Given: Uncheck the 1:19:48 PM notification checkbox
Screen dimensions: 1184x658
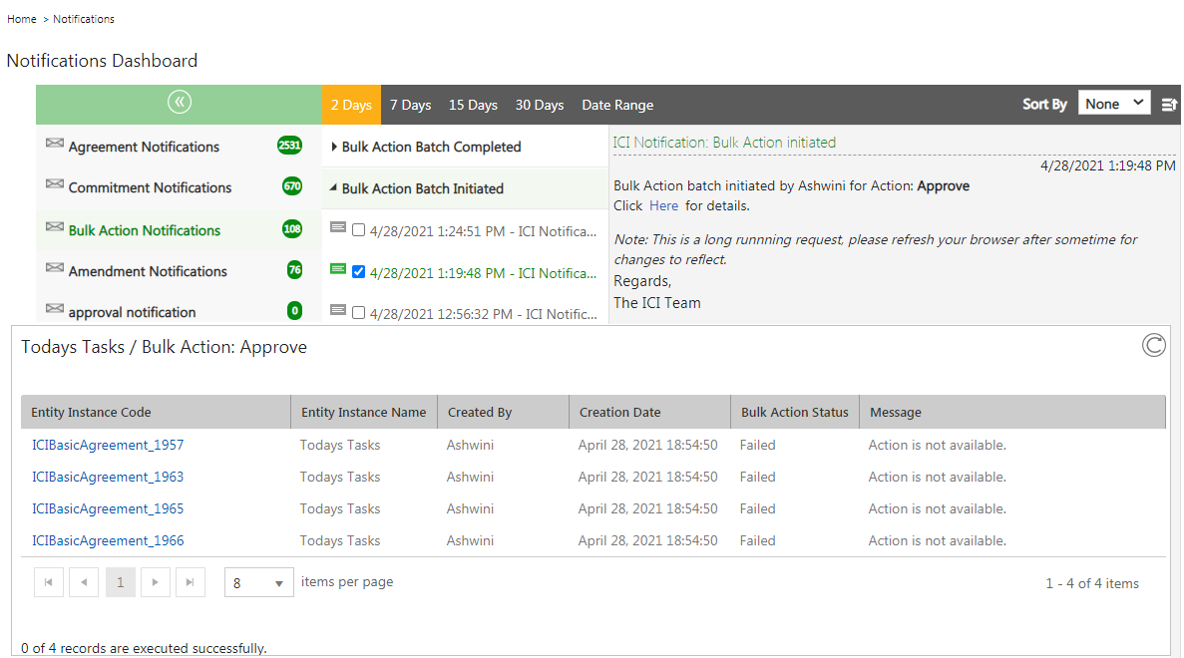Looking at the screenshot, I should point(359,271).
